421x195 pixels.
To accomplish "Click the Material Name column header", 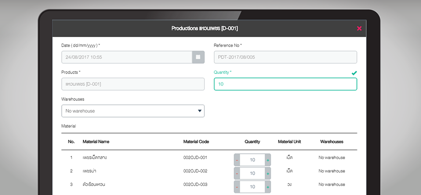I will (96, 142).
